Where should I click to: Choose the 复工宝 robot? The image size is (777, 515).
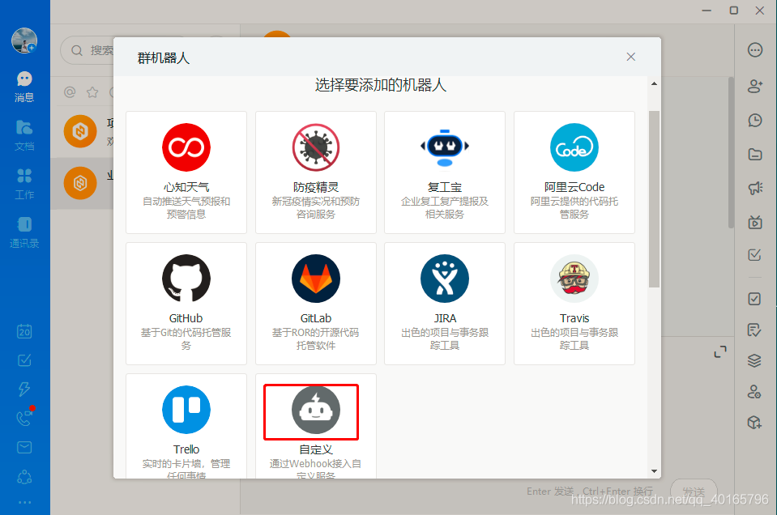coord(445,172)
